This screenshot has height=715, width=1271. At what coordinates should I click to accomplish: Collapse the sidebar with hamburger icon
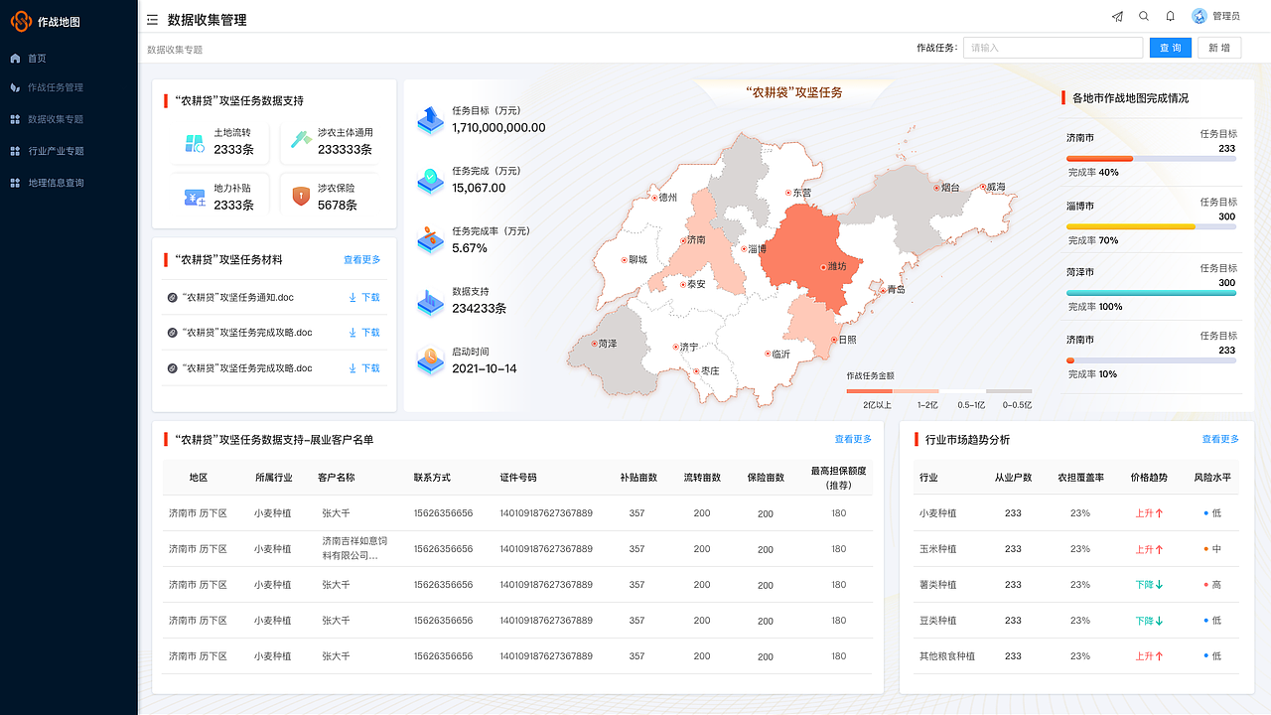pos(151,19)
